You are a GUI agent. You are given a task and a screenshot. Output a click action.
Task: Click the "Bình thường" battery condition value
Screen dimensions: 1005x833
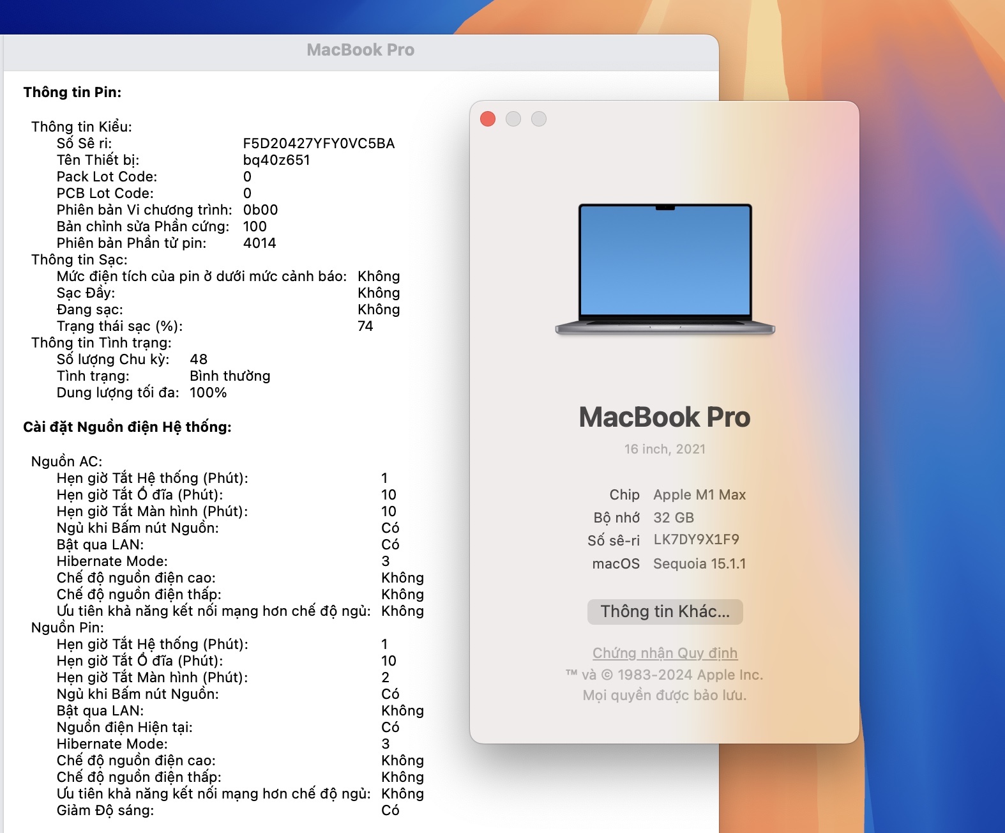click(230, 376)
